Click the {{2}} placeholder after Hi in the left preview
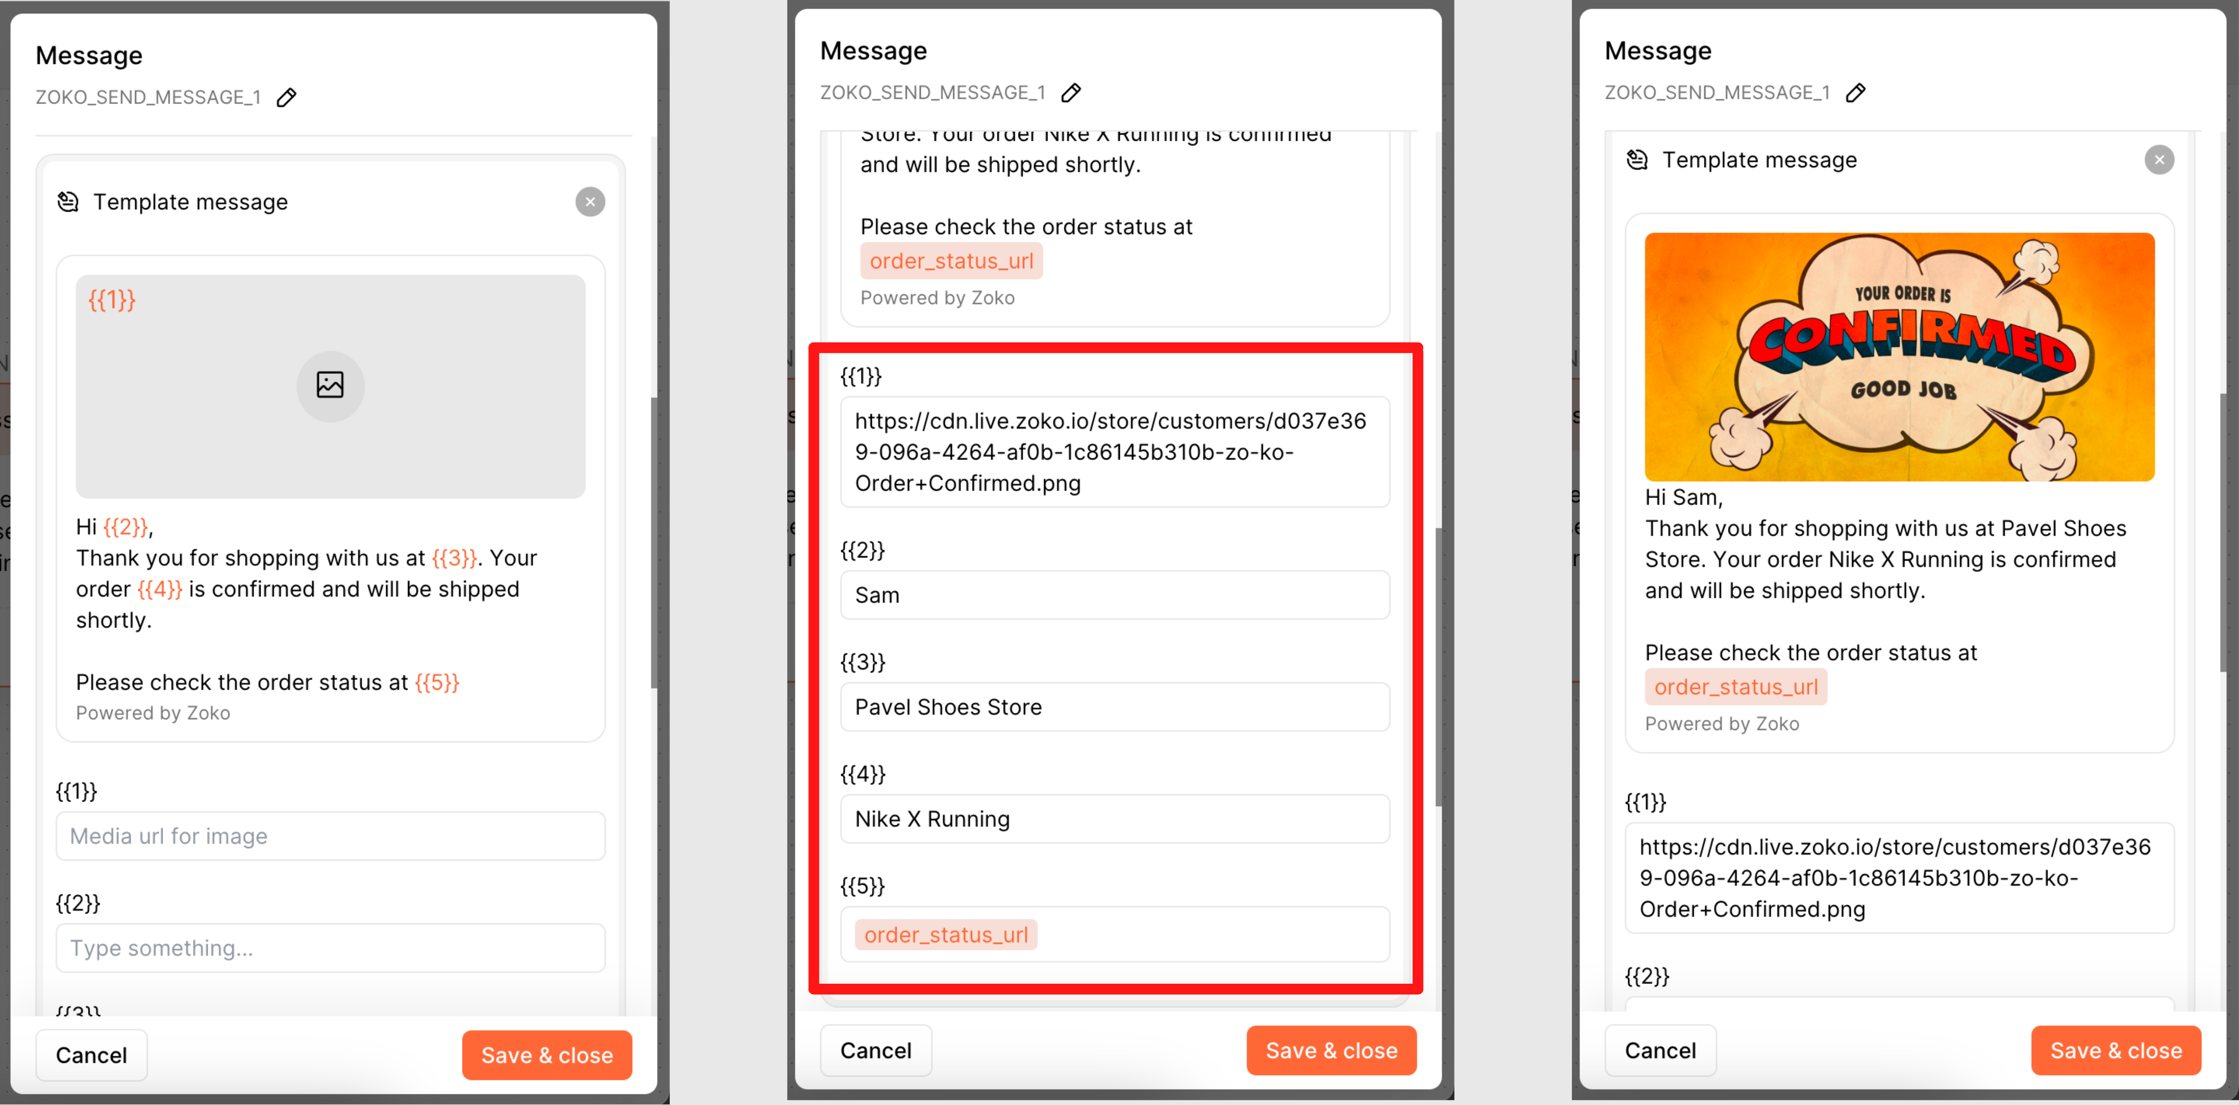2239x1105 pixels. coord(126,526)
